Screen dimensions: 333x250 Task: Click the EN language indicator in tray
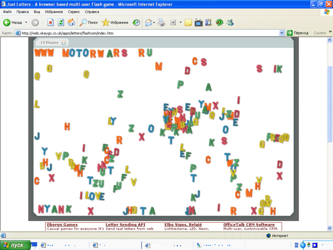[x=296, y=245]
